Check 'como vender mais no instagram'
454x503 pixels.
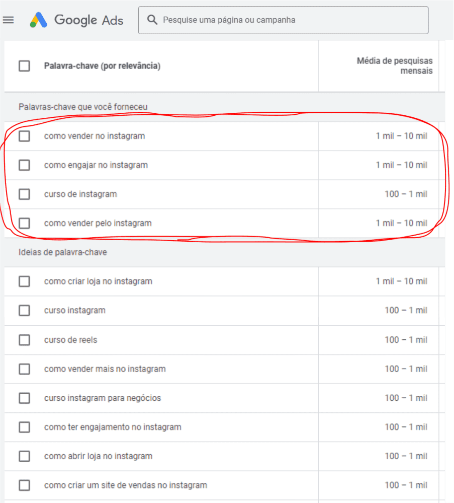click(x=24, y=369)
